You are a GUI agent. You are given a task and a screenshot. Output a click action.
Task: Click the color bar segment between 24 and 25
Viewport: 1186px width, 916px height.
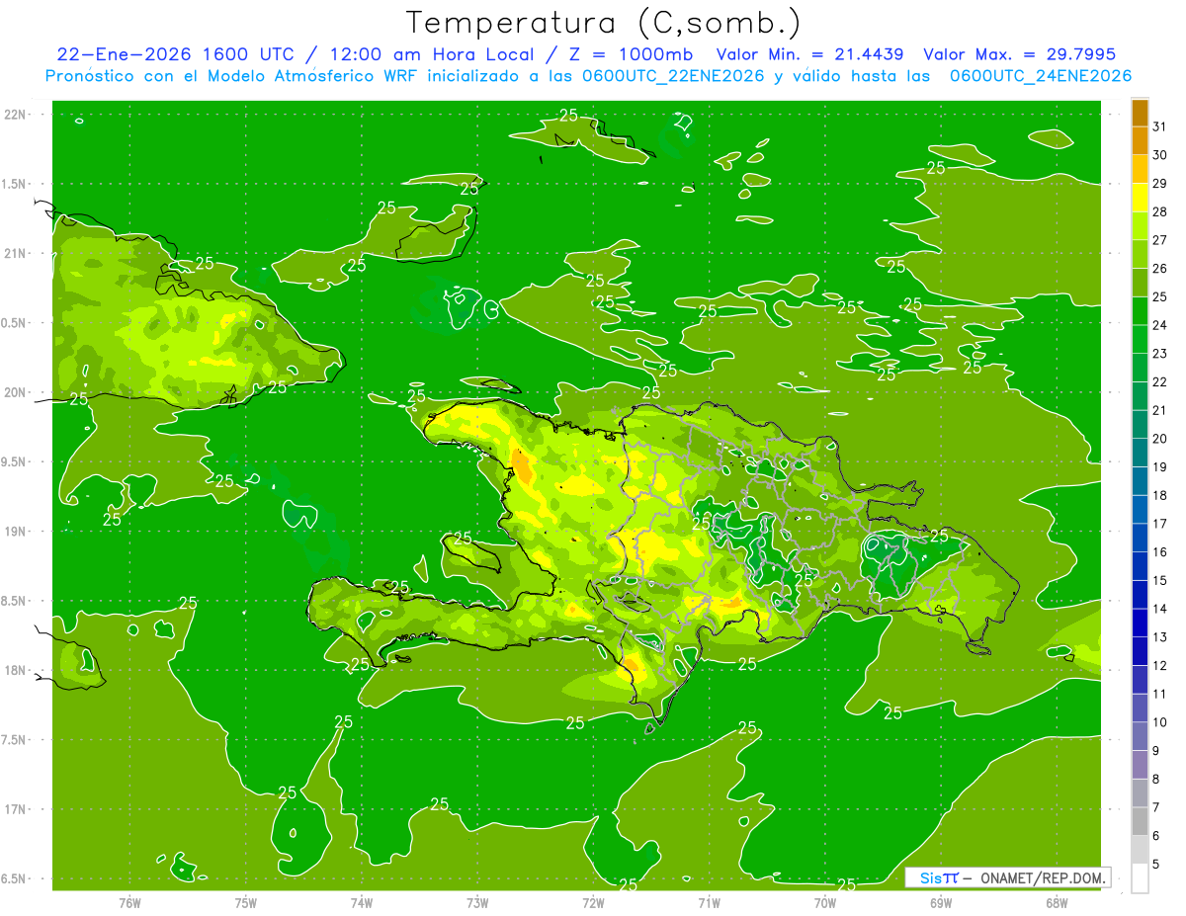point(1140,310)
